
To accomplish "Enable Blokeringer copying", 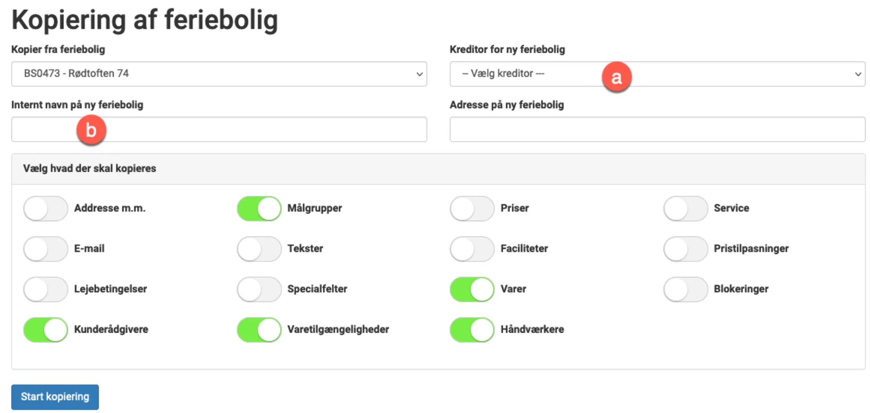I will tap(685, 289).
